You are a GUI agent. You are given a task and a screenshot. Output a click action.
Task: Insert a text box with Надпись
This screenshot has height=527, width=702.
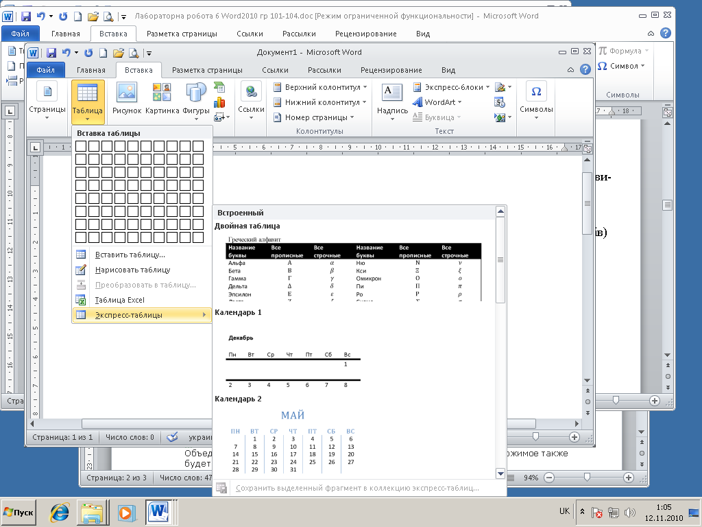(392, 102)
